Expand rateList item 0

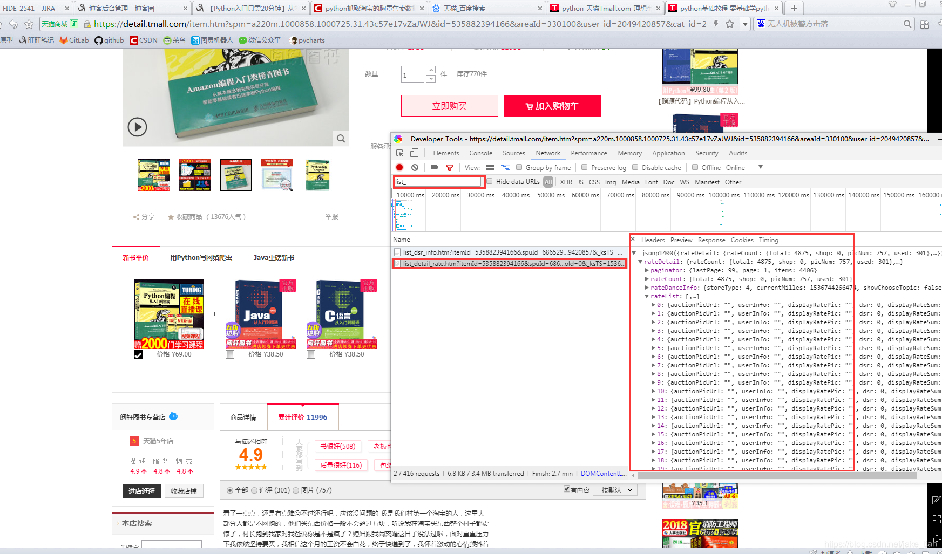click(653, 305)
